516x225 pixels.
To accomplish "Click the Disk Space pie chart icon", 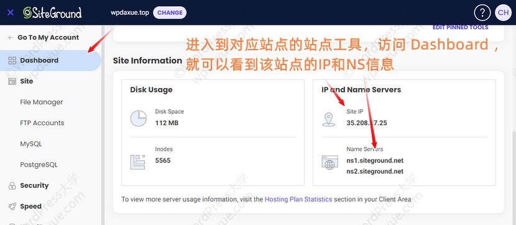I will [139, 118].
